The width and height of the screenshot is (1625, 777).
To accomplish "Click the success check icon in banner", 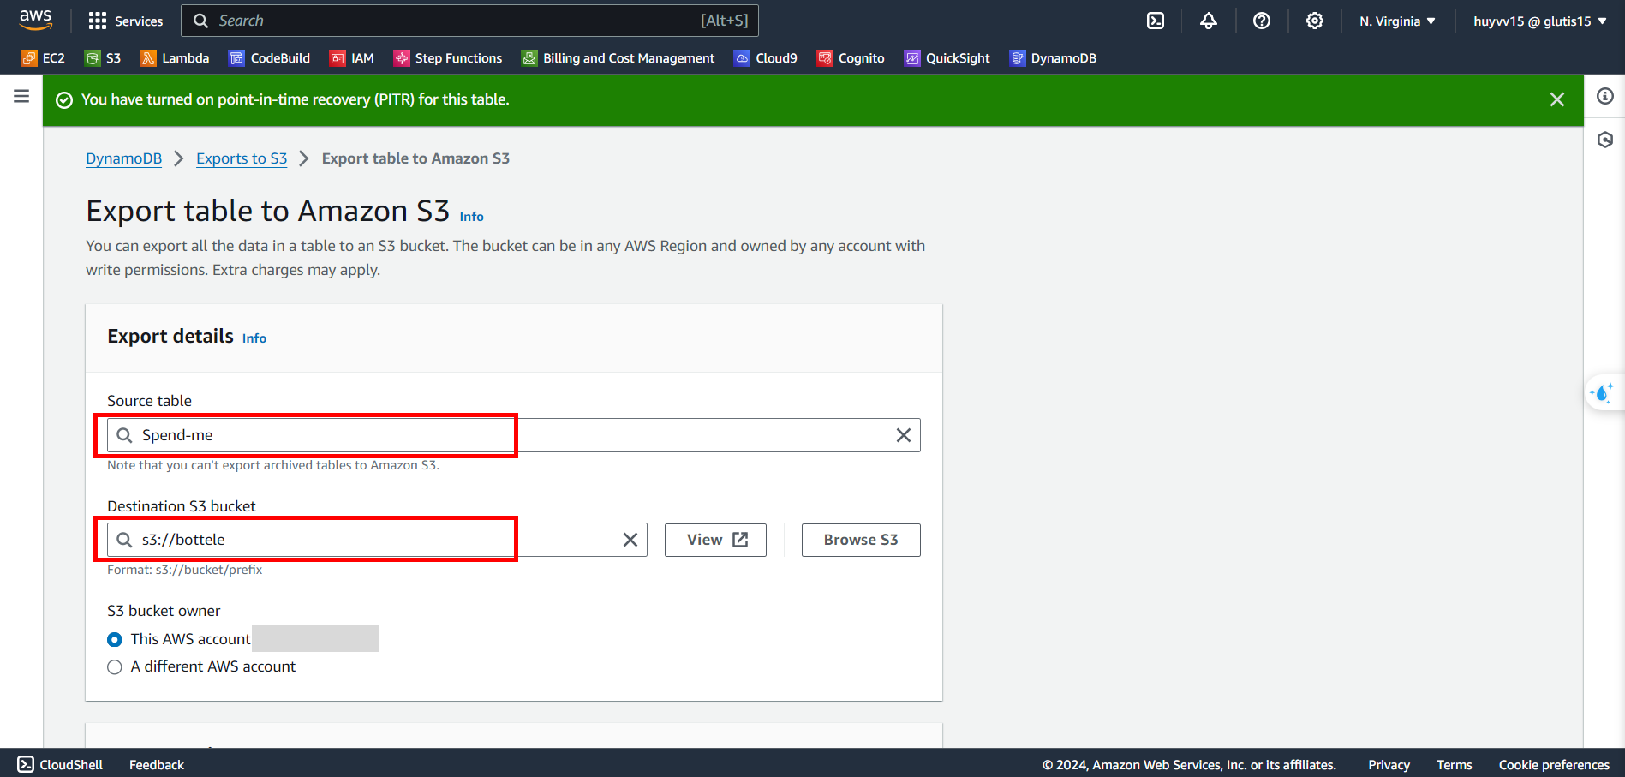I will (x=64, y=100).
